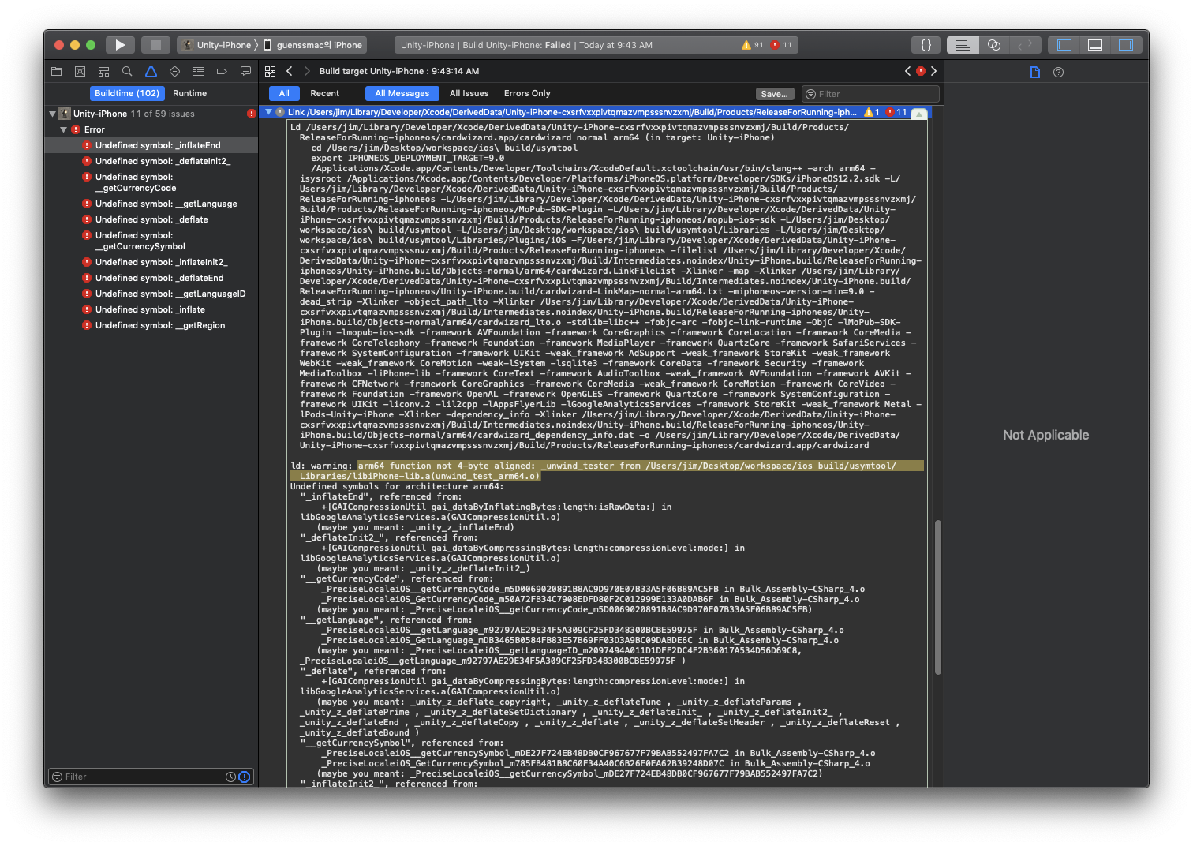Open the Symbol navigator icon
Image resolution: width=1193 pixels, height=846 pixels.
click(x=103, y=71)
